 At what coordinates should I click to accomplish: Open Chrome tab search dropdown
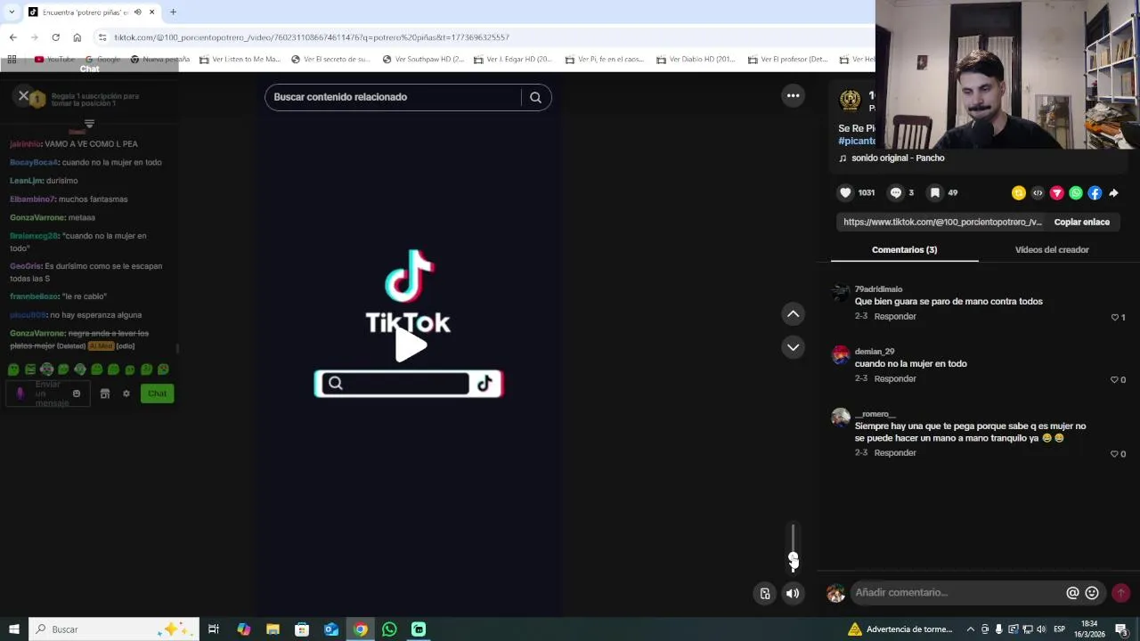click(11, 12)
